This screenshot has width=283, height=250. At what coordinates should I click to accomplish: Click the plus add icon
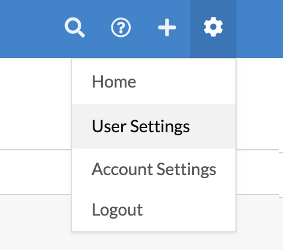click(x=167, y=27)
